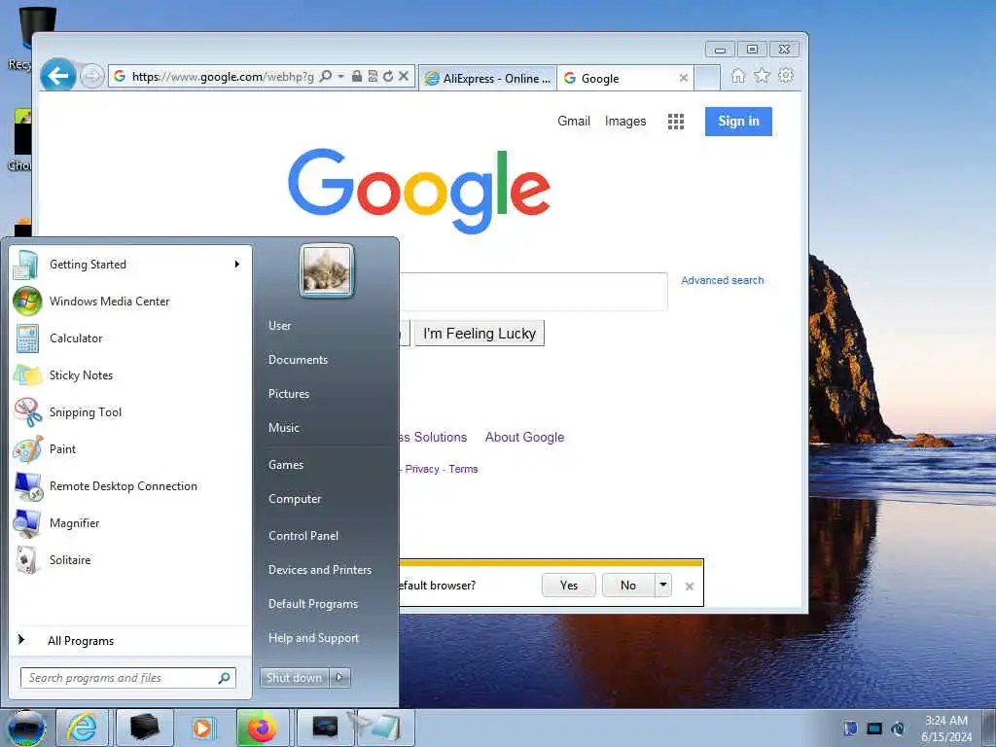Click the Search programs and files box
Screen dimensions: 996x747
127,678
